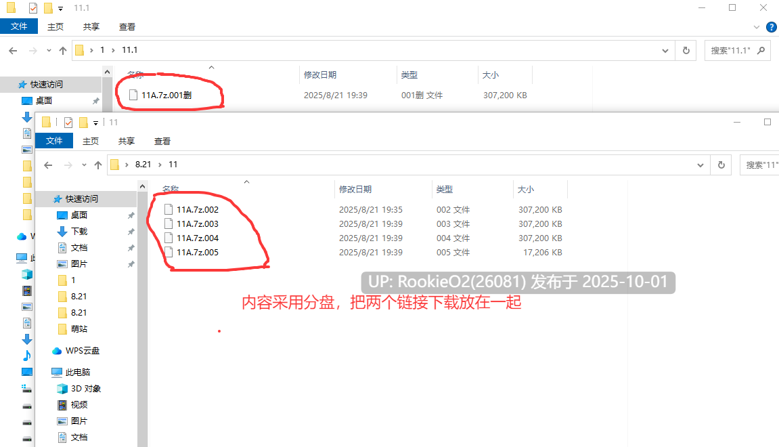This screenshot has height=447, width=779.
Task: Sort by 大小 column in 11.1 window
Action: click(x=491, y=75)
